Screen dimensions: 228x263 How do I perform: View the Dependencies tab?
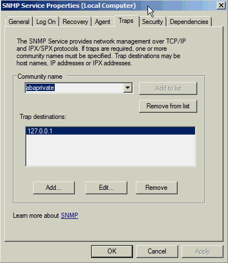click(189, 22)
